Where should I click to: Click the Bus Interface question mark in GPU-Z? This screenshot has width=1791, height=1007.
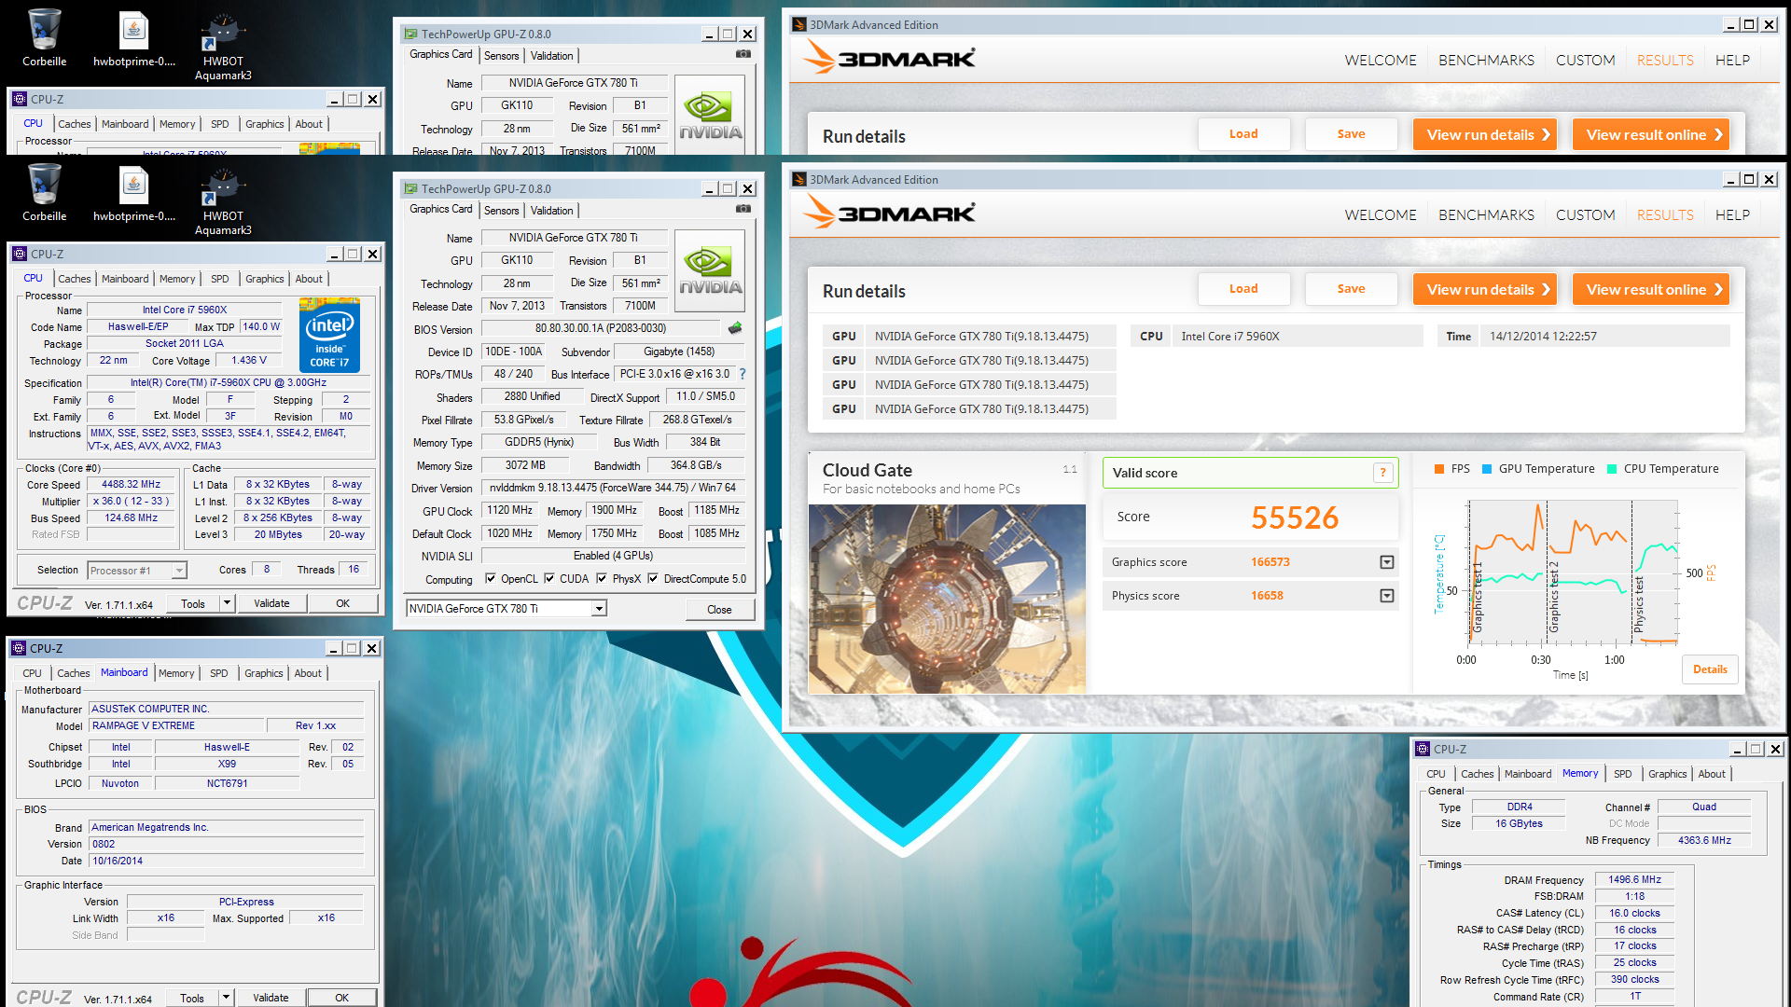click(x=743, y=374)
